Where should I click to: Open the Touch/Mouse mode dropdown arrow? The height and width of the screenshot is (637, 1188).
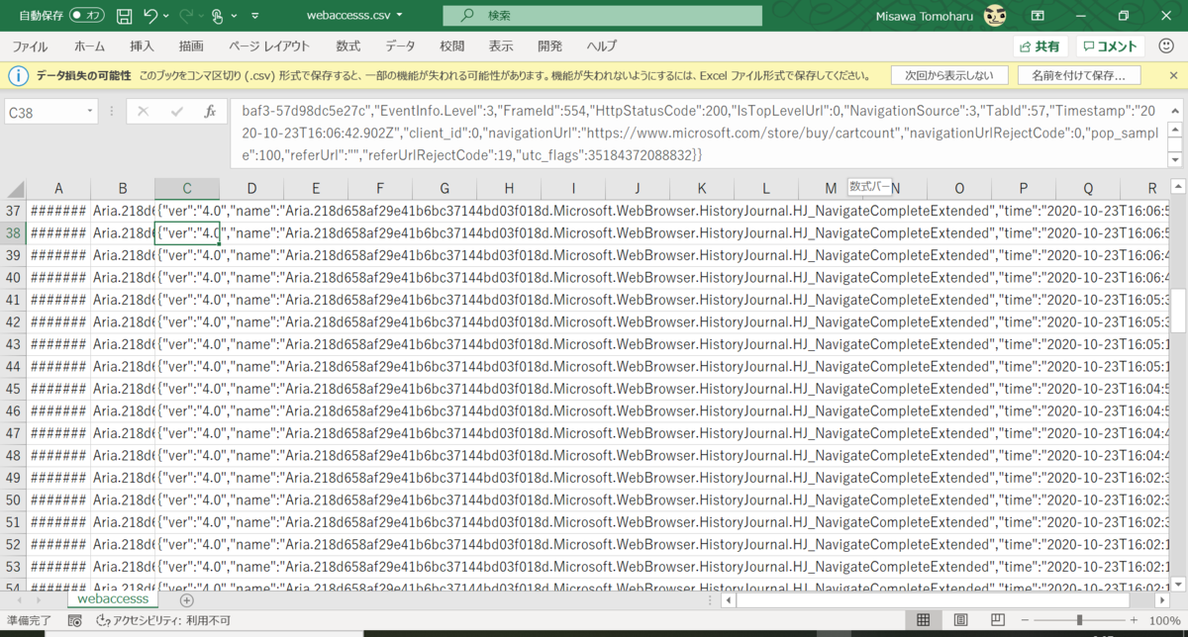234,16
